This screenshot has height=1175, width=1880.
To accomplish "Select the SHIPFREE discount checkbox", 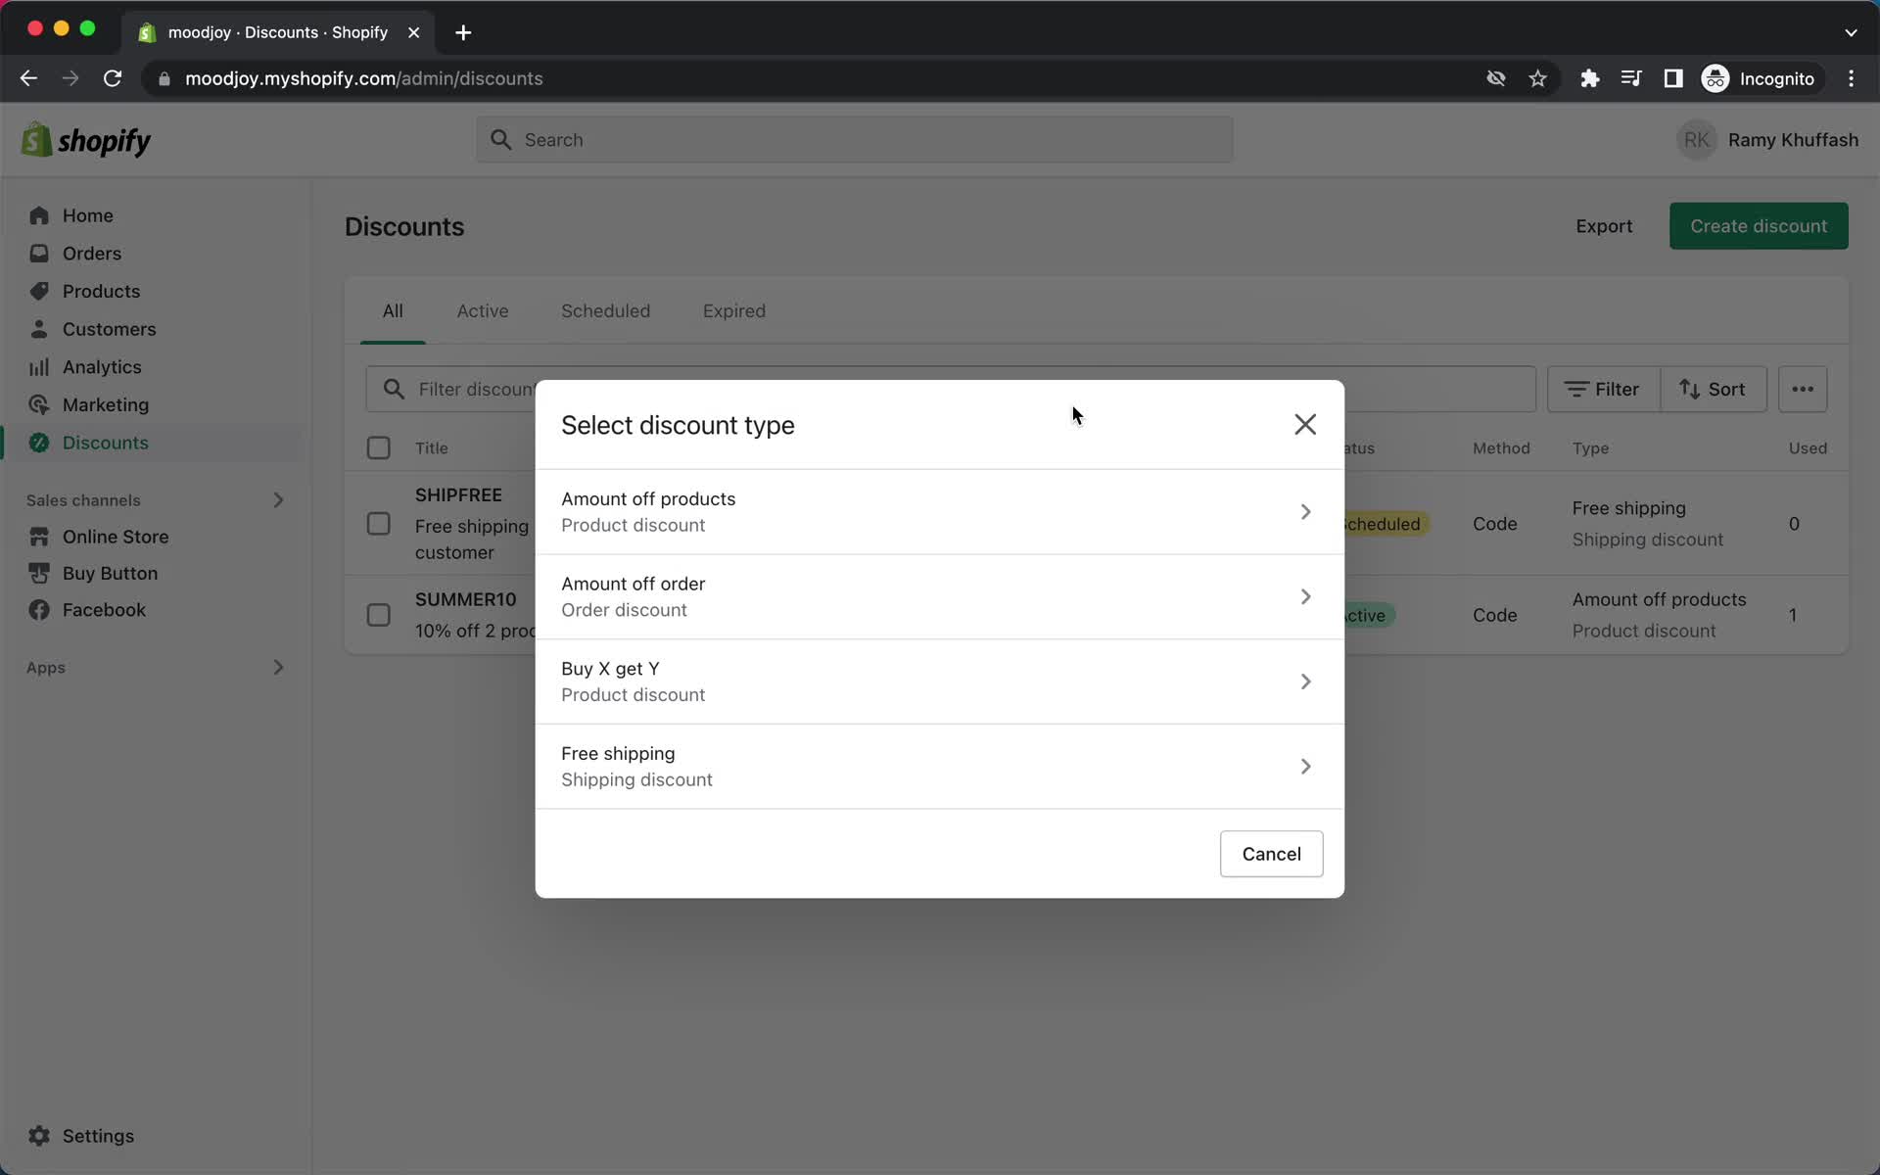I will pos(379,524).
